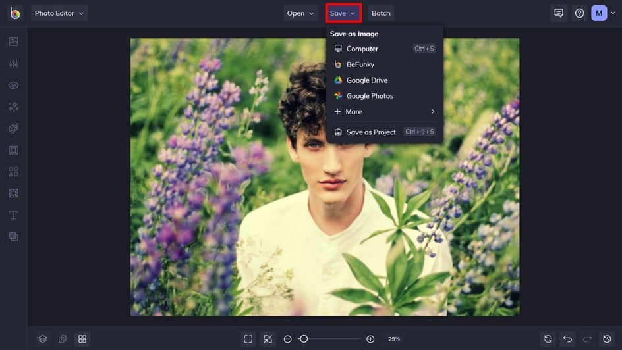
Task: Open the Overlays sidebar icon
Action: click(13, 193)
